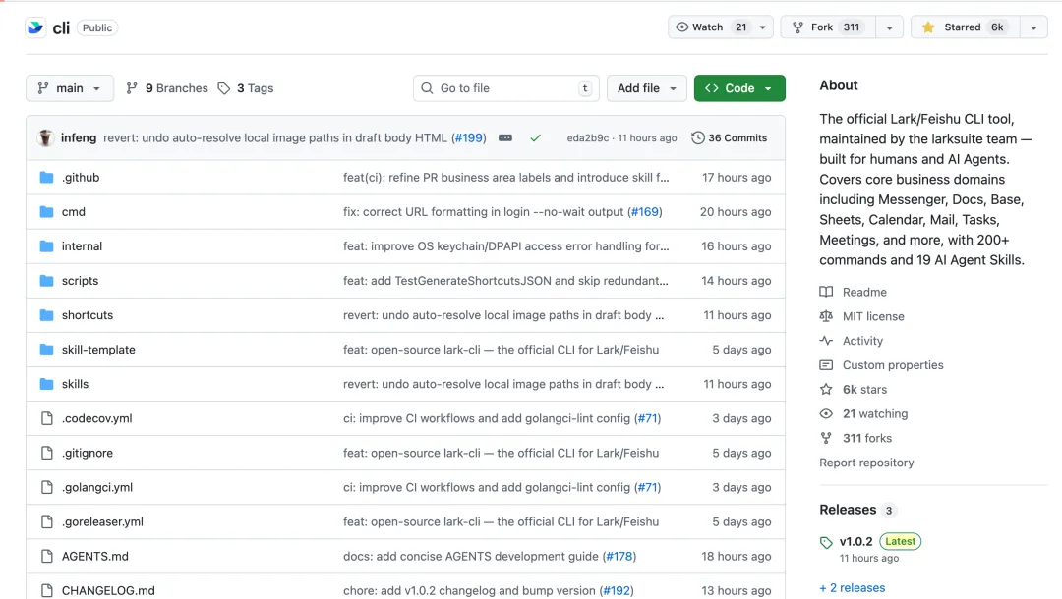Screen dimensions: 1062x599
Task: Click the v1.0.2 Latest release
Action: 856,541
